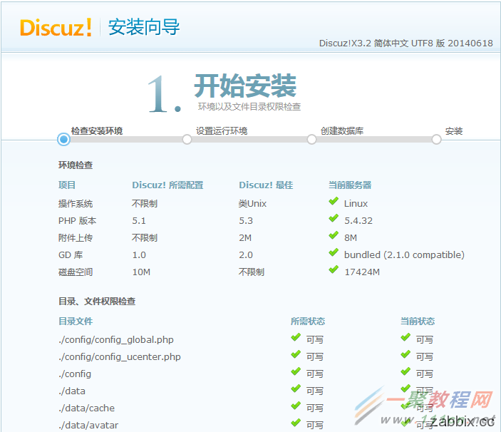This screenshot has width=501, height=432.
Task: Click the 设置运行环境 step label
Action: [222, 131]
